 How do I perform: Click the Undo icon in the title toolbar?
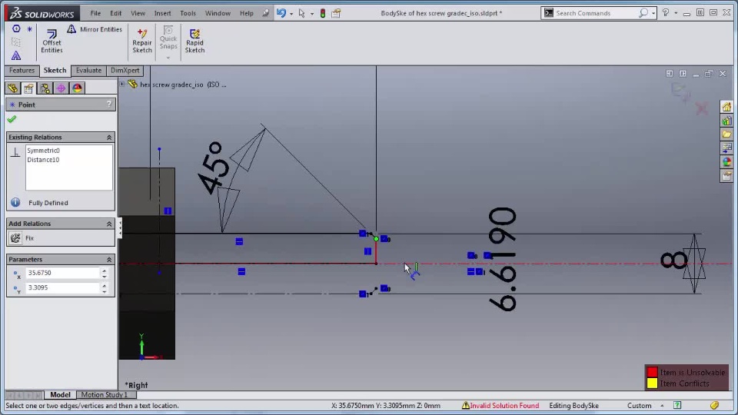281,13
